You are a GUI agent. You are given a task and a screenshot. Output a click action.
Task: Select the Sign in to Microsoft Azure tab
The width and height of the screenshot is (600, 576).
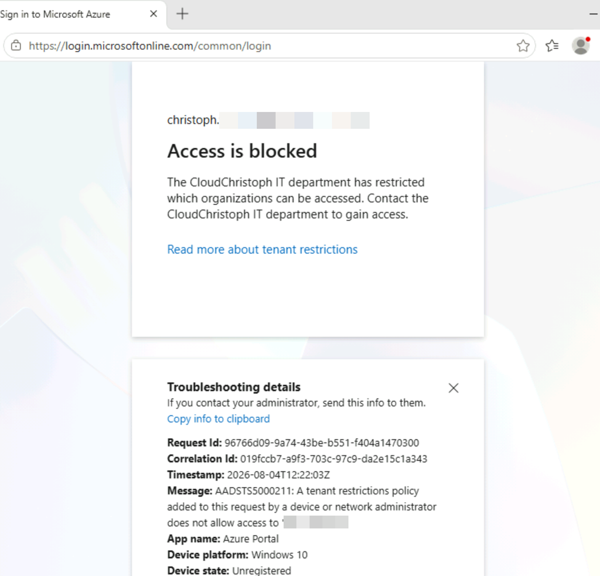pos(77,15)
